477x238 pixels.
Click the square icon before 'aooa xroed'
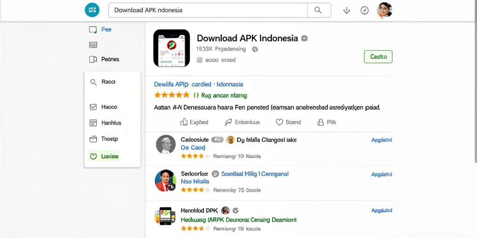(199, 60)
